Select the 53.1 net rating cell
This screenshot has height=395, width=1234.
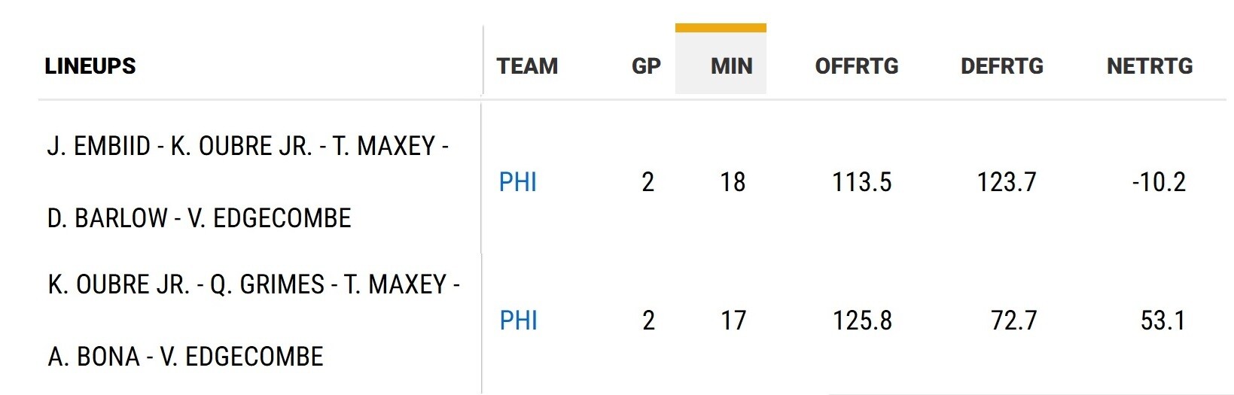coord(1163,321)
